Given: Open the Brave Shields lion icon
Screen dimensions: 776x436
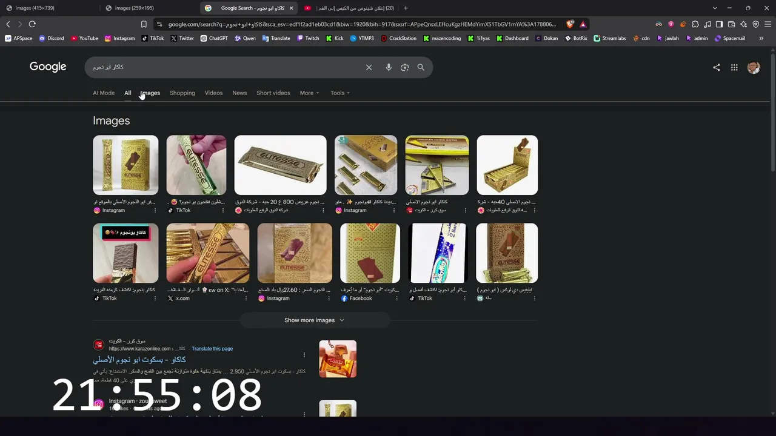Looking at the screenshot, I should point(570,24).
